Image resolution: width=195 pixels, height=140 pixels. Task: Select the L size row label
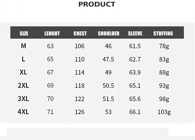[x=23, y=59]
